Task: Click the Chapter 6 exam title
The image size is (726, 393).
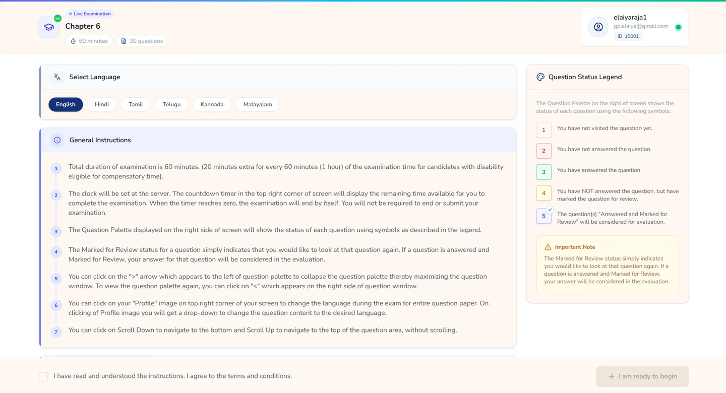Action: click(83, 26)
